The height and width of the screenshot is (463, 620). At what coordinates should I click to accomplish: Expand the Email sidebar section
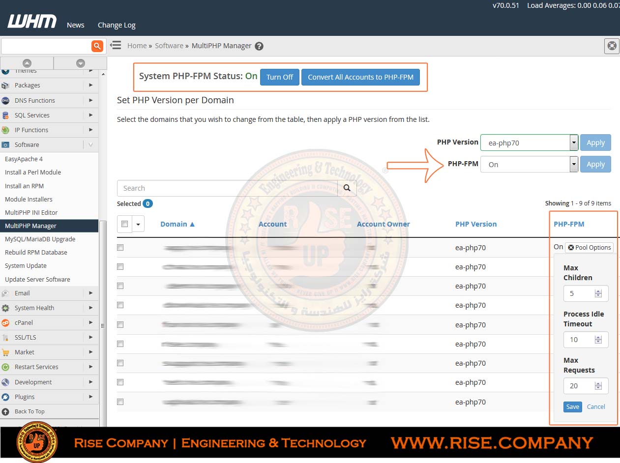(90, 293)
